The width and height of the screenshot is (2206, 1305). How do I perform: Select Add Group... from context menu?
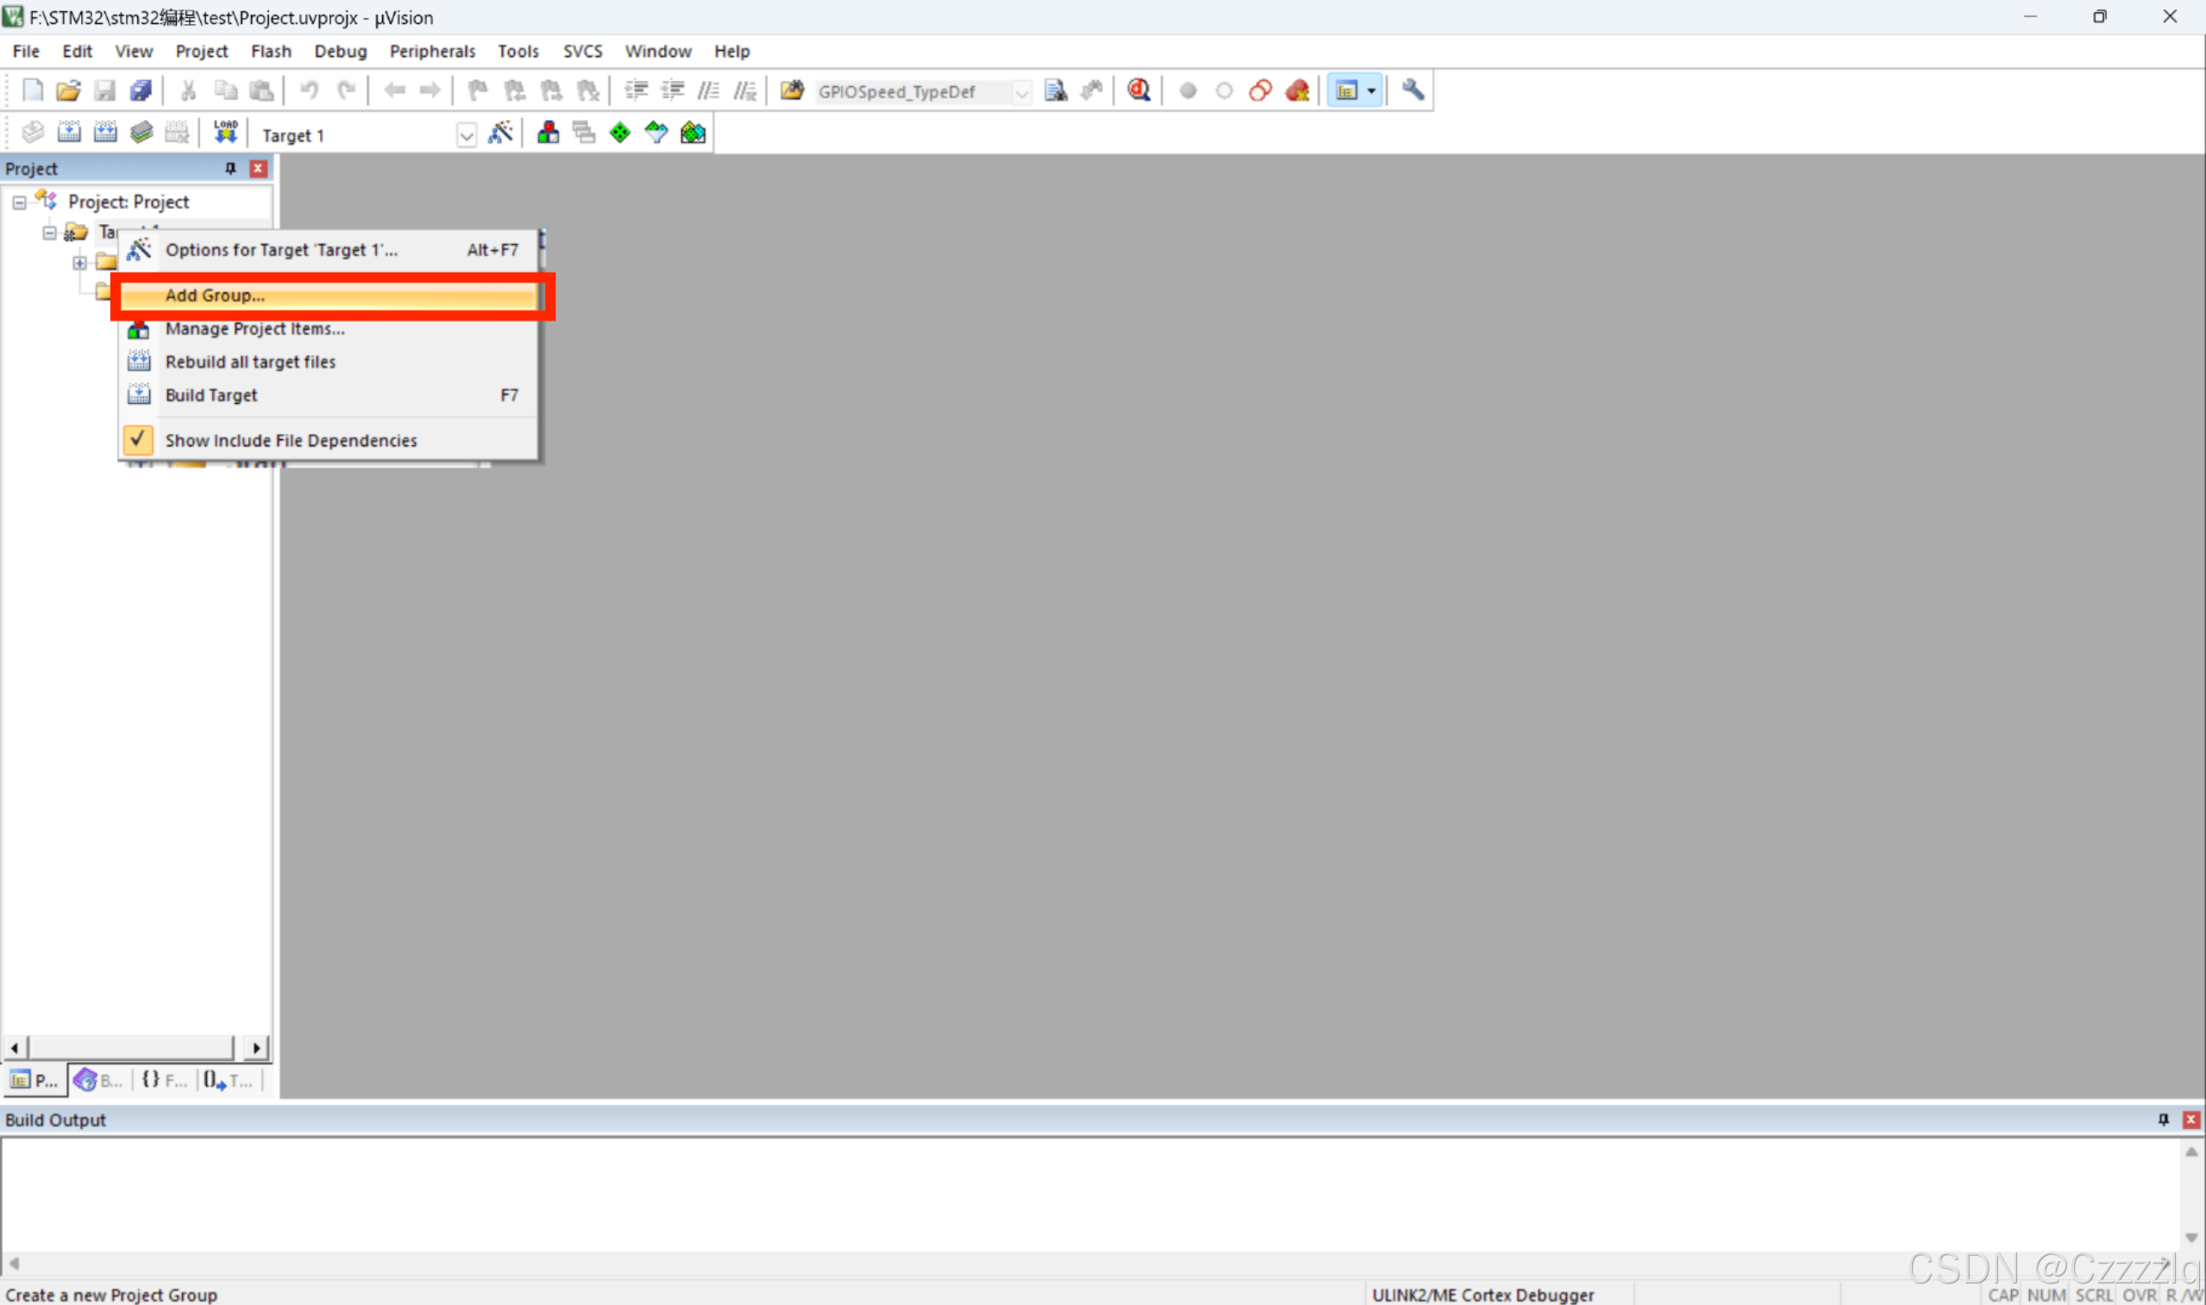(215, 296)
